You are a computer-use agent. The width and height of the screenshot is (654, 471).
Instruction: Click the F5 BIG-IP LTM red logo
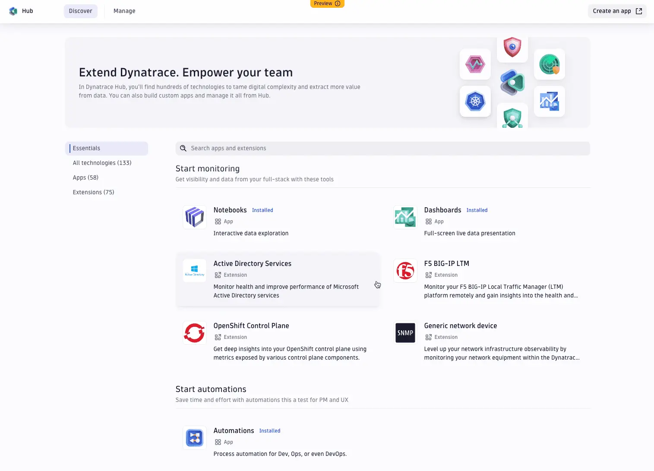point(405,270)
